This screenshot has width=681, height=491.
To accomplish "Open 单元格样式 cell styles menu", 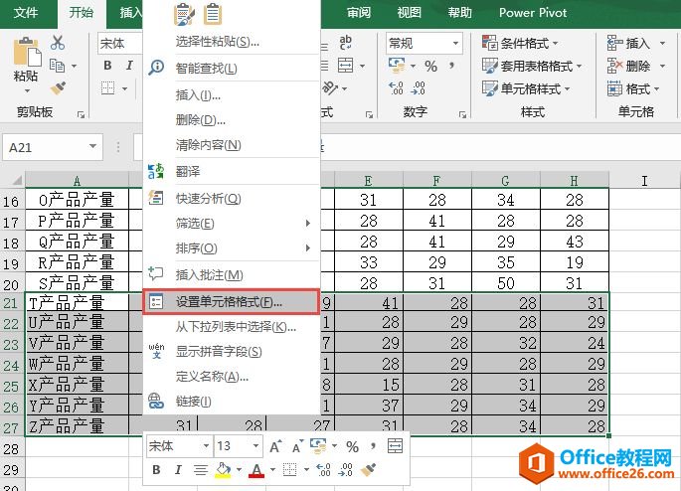I will [x=526, y=89].
